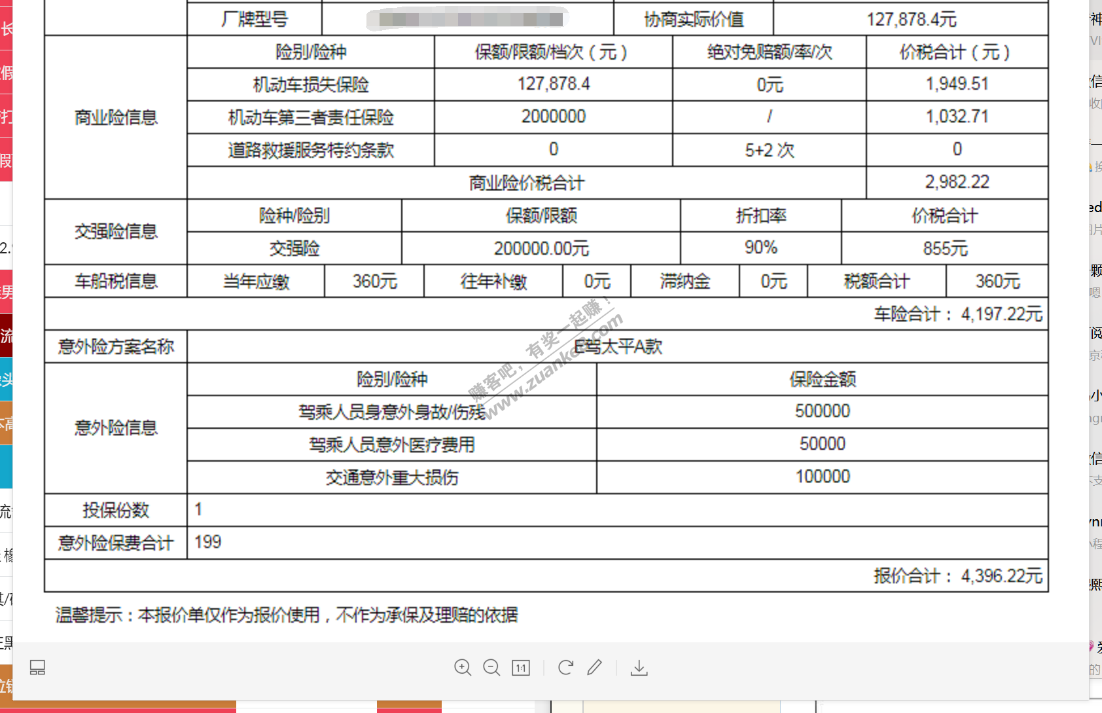Click the 驾乘人员意外医疗费用 row

pyautogui.click(x=392, y=445)
